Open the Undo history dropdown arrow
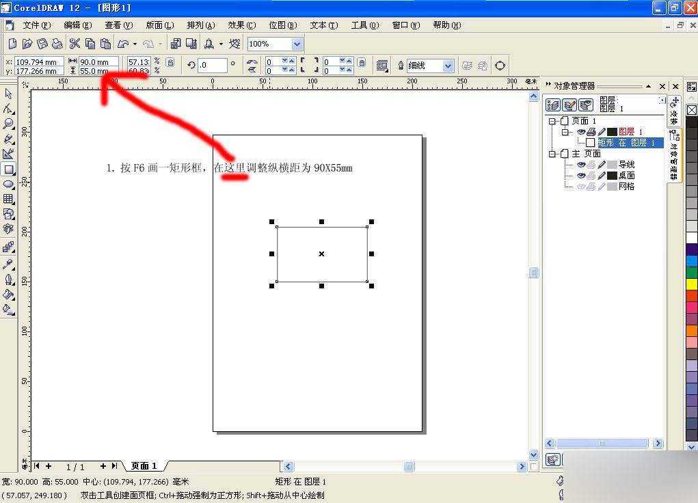The height and width of the screenshot is (503, 698). tap(135, 44)
